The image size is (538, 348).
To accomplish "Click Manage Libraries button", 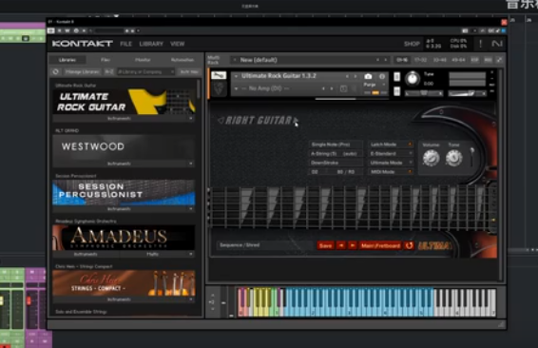I will point(83,71).
